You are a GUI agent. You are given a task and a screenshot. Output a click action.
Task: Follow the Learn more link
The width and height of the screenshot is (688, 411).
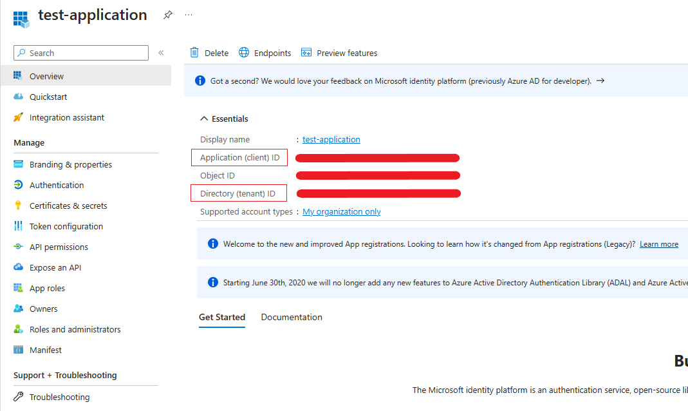pyautogui.click(x=658, y=244)
